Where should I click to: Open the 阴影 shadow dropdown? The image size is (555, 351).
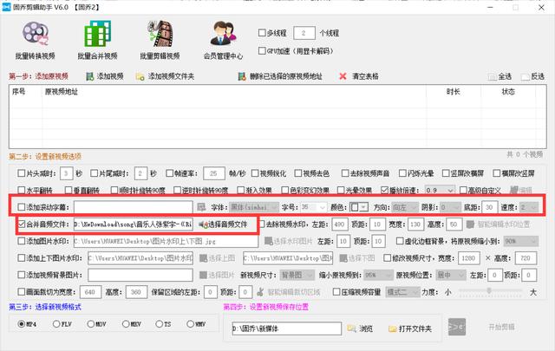click(450, 207)
